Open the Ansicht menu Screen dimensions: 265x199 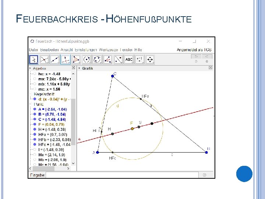(67, 50)
